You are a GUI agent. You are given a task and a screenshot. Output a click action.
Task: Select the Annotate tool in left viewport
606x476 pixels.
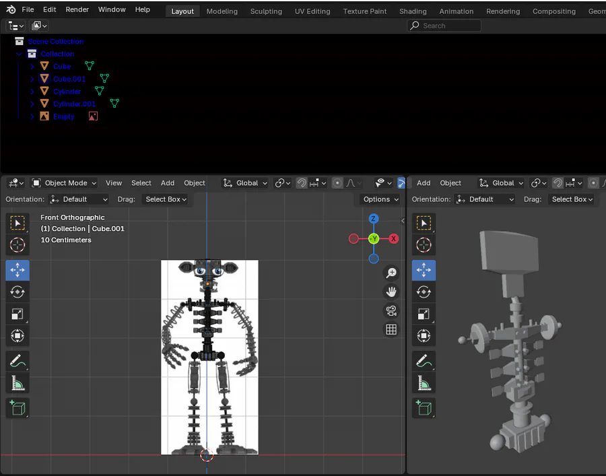coord(18,362)
